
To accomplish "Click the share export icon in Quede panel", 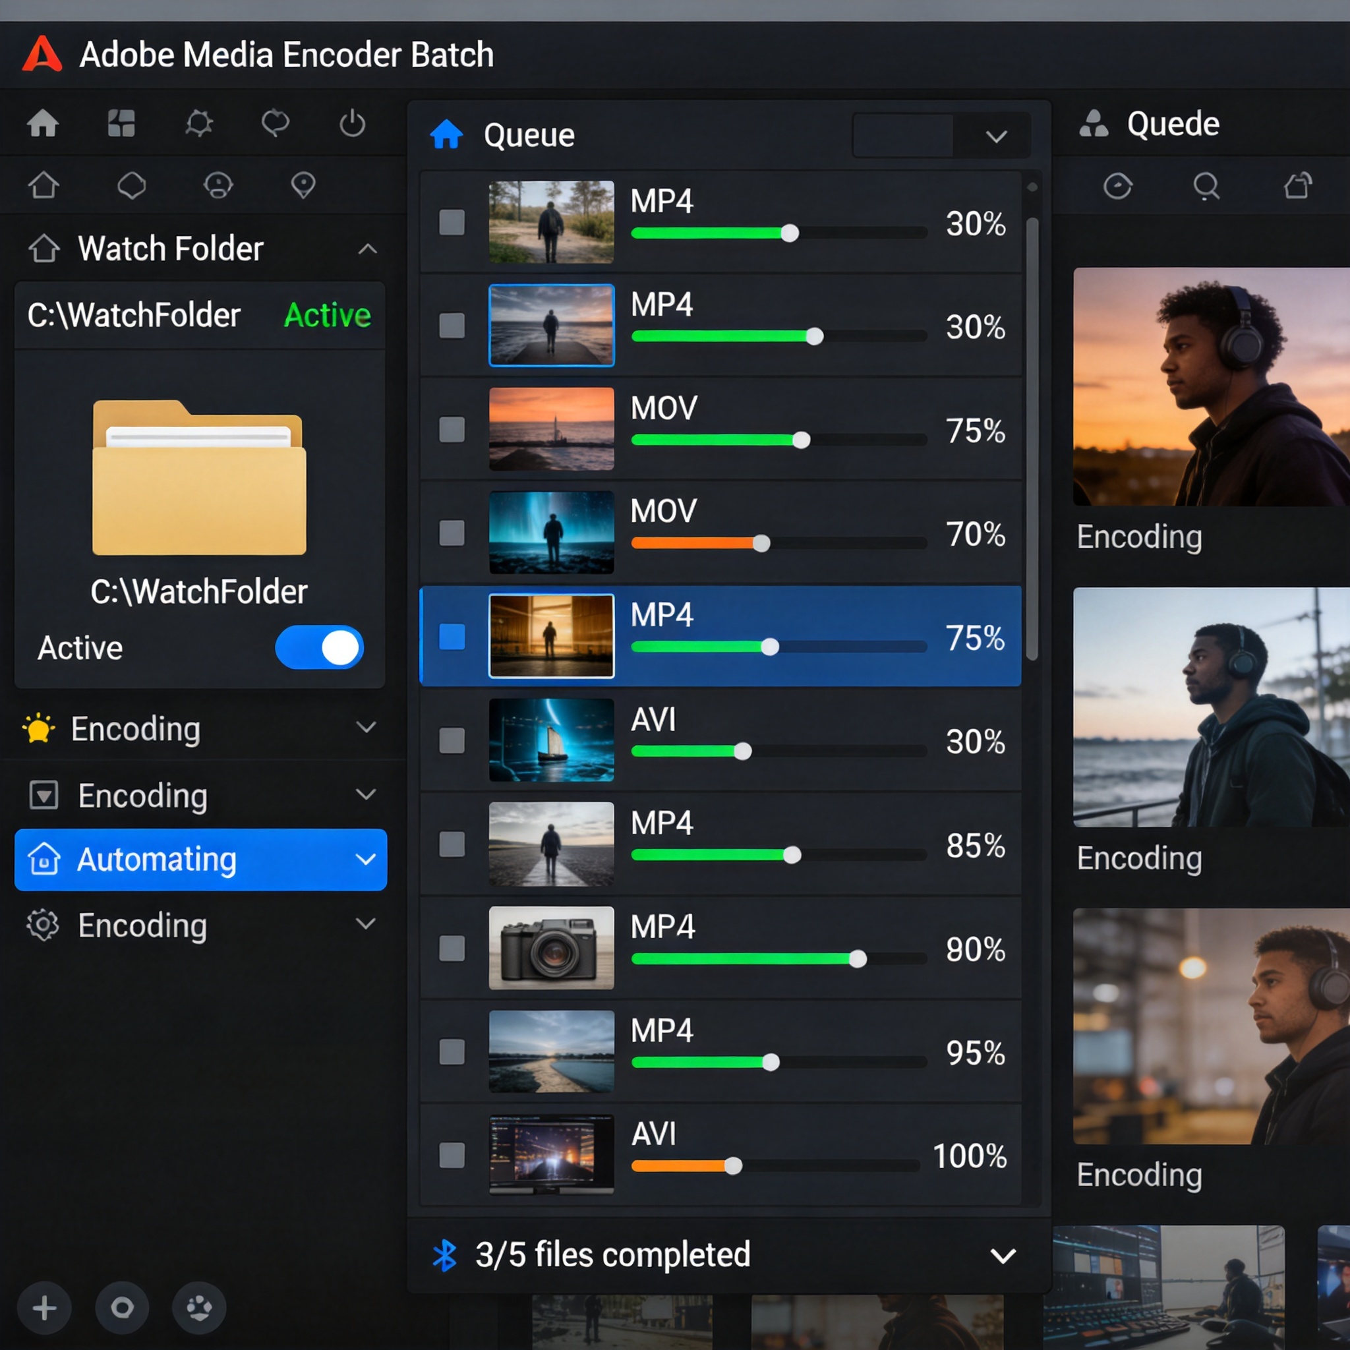I will 1297,186.
